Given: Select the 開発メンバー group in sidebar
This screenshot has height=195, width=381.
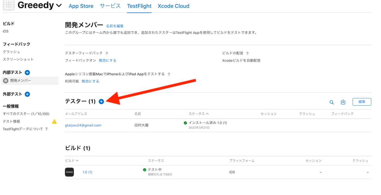Looking at the screenshot, I should 30,81.
